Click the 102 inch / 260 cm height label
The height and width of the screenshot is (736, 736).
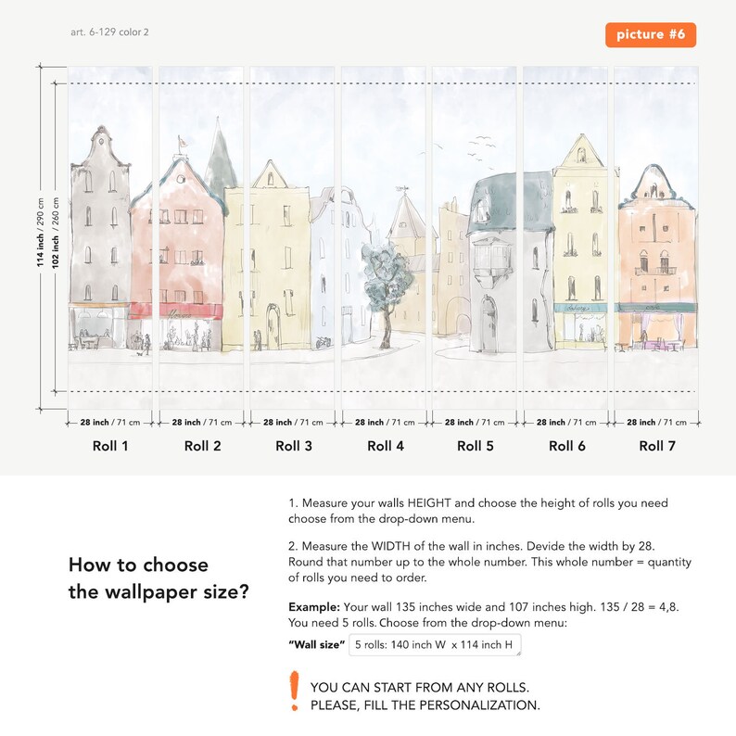(x=56, y=233)
